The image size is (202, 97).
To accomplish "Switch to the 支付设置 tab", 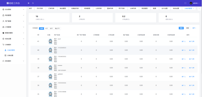I will (165, 9).
